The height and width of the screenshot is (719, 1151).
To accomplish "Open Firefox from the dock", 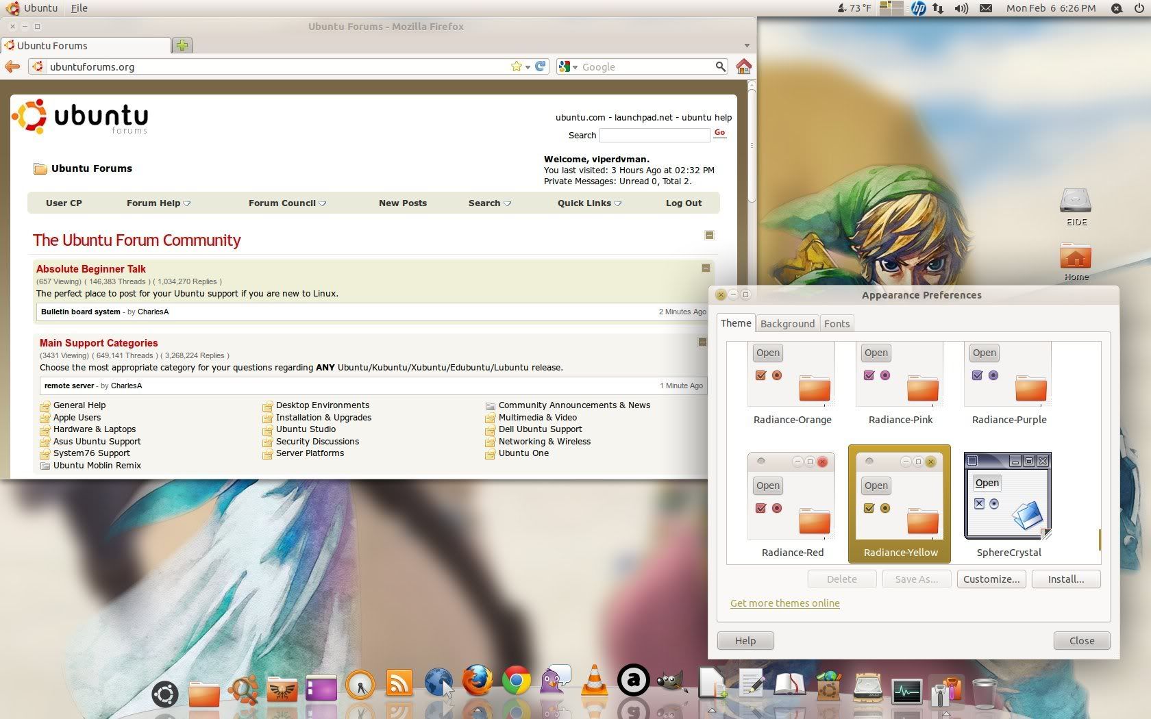I will coord(478,681).
